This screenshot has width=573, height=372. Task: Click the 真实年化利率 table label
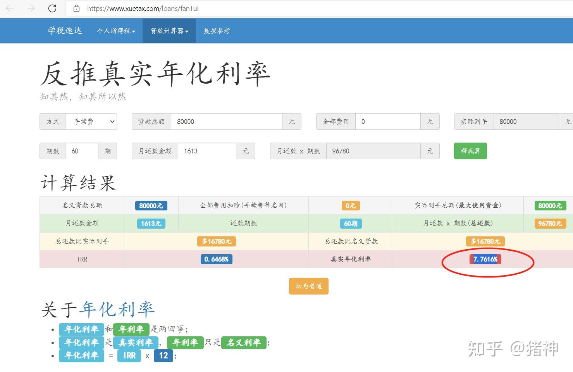tap(351, 259)
